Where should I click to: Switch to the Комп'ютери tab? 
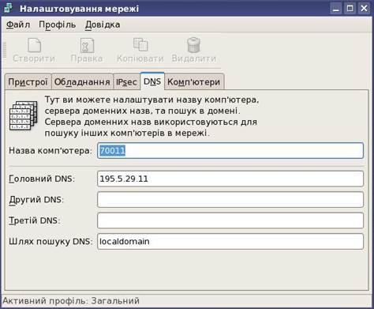point(194,82)
